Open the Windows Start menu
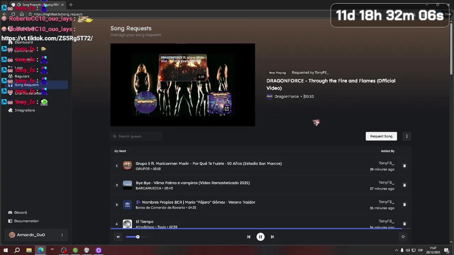The image size is (454, 255). pyautogui.click(x=6, y=250)
